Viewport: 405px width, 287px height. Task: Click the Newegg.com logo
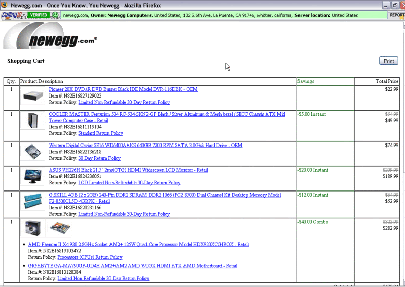(51, 36)
